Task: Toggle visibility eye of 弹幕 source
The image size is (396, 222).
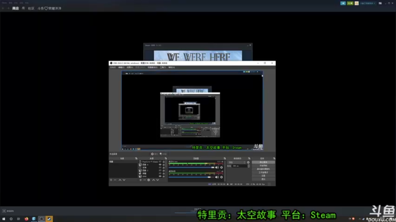Action: coord(160,174)
